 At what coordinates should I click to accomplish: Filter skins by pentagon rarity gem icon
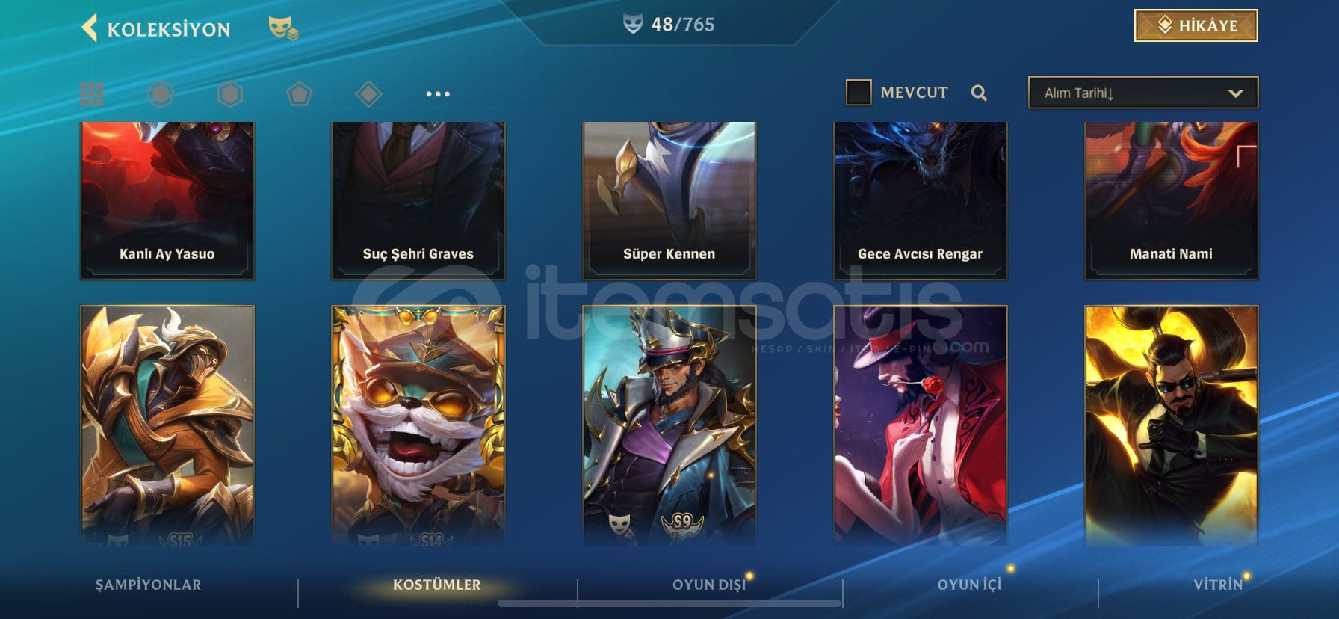pyautogui.click(x=299, y=94)
